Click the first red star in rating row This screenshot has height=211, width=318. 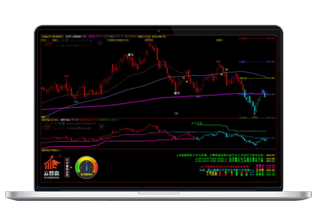(x=220, y=172)
